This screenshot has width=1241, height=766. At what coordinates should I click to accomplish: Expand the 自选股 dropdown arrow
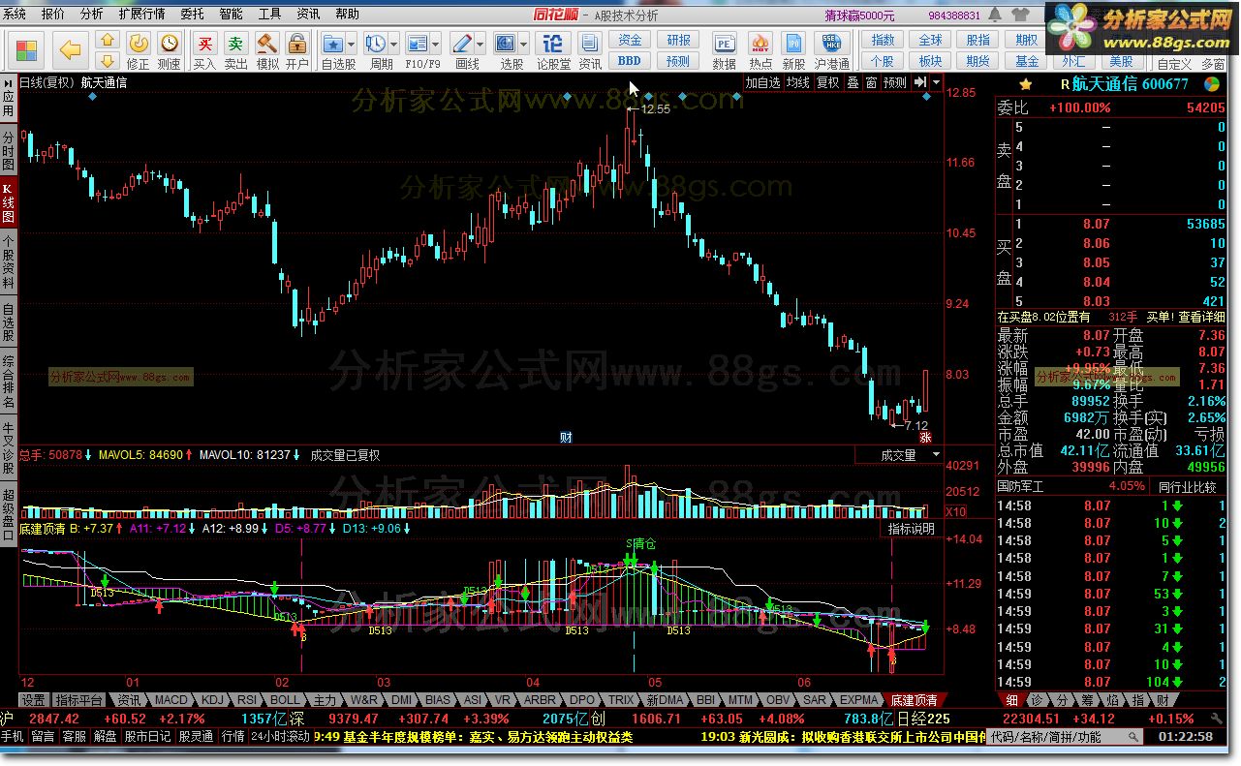tap(353, 45)
